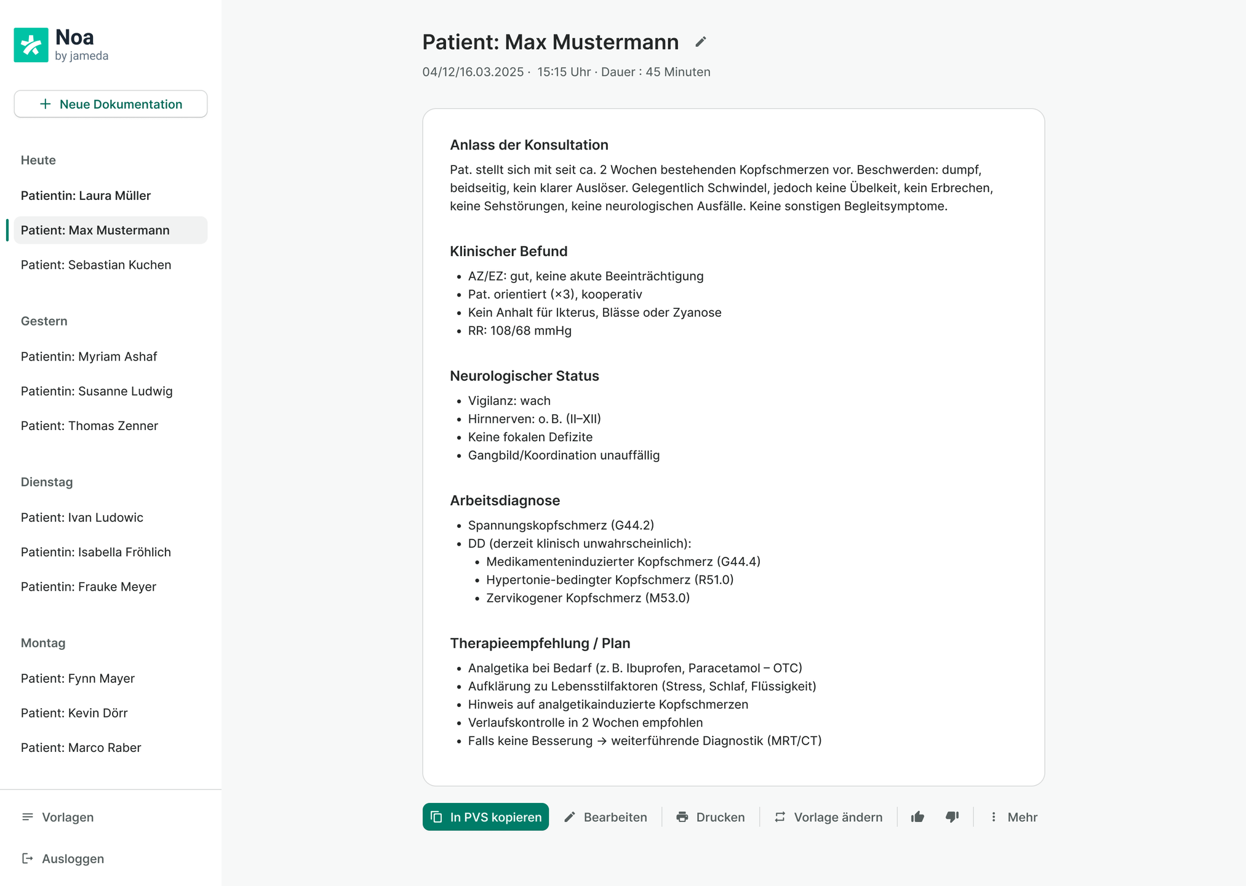This screenshot has width=1246, height=886.
Task: Select Patientin: Isabella Fröhlich entry
Action: (x=96, y=552)
